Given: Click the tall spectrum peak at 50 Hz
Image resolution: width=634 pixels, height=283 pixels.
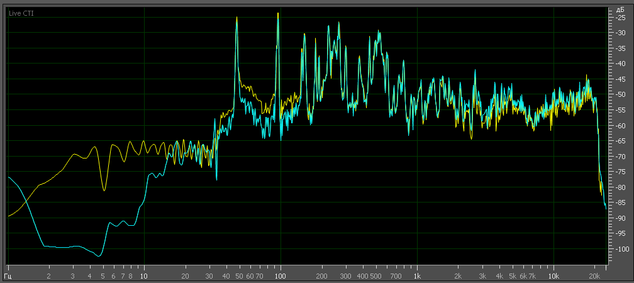Looking at the screenshot, I should click(x=237, y=19).
